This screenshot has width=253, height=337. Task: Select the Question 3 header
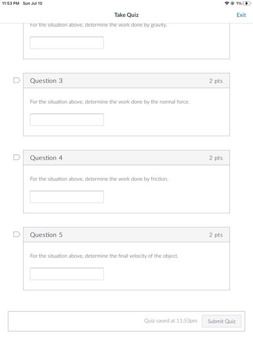[x=126, y=80]
